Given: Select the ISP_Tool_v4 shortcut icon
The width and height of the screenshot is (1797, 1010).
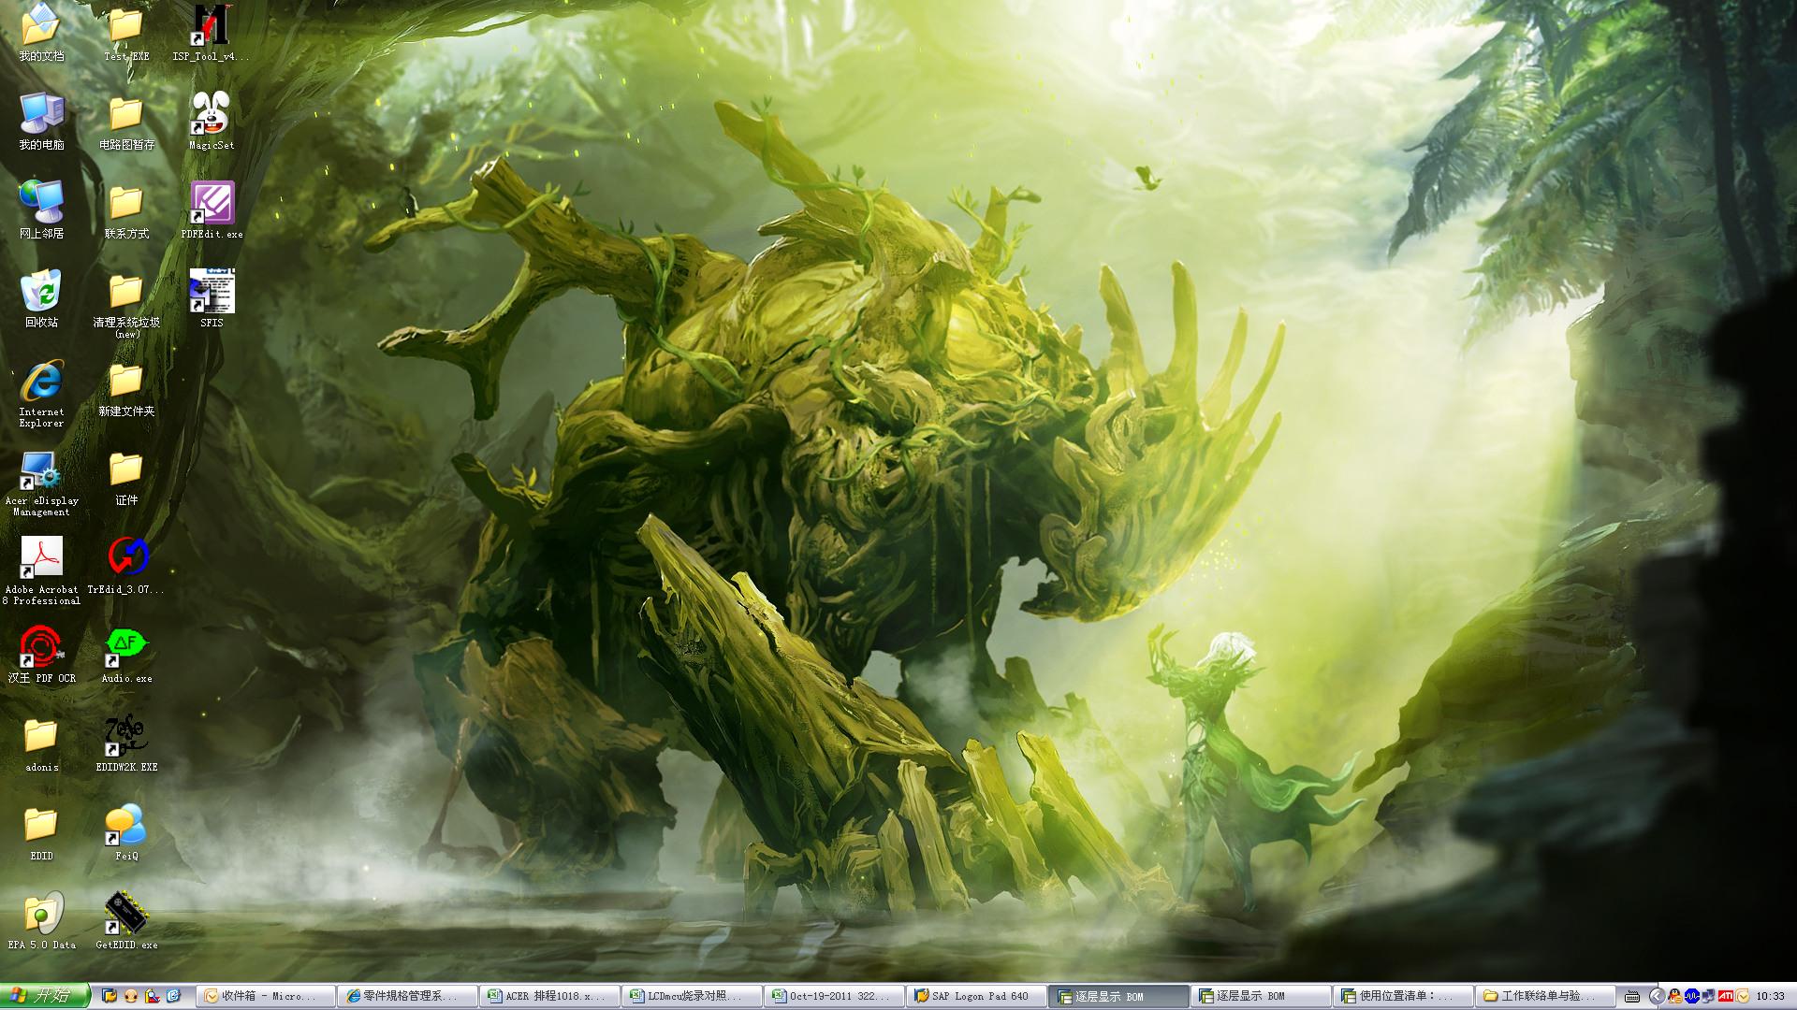Looking at the screenshot, I should coord(212,33).
